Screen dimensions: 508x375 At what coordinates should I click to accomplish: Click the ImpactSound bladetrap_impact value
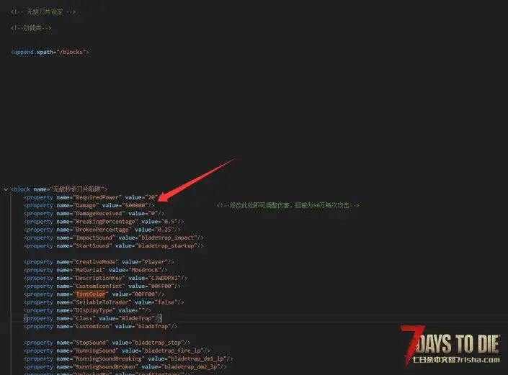click(x=170, y=238)
